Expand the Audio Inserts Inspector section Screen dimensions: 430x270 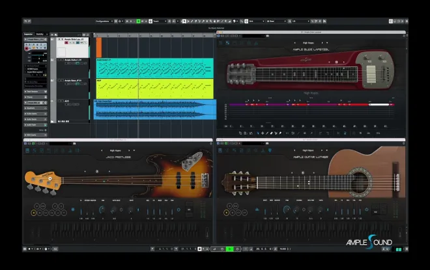(x=36, y=114)
